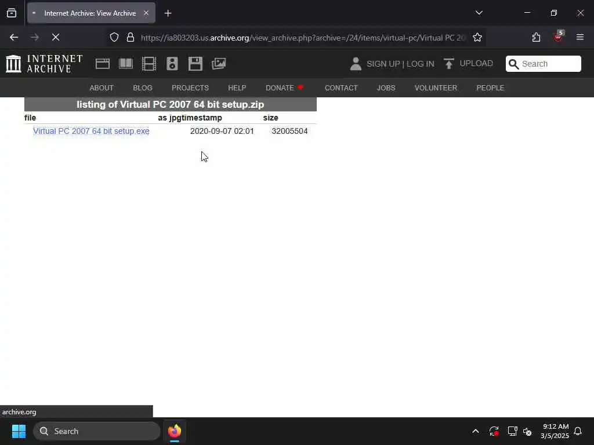Open the HELP menu item
Screen dimensions: 594x445
[x=237, y=88]
